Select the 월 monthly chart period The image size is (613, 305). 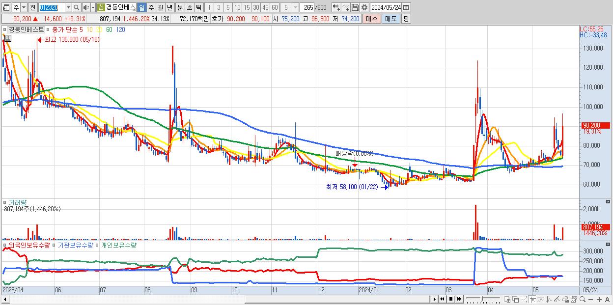(160, 7)
